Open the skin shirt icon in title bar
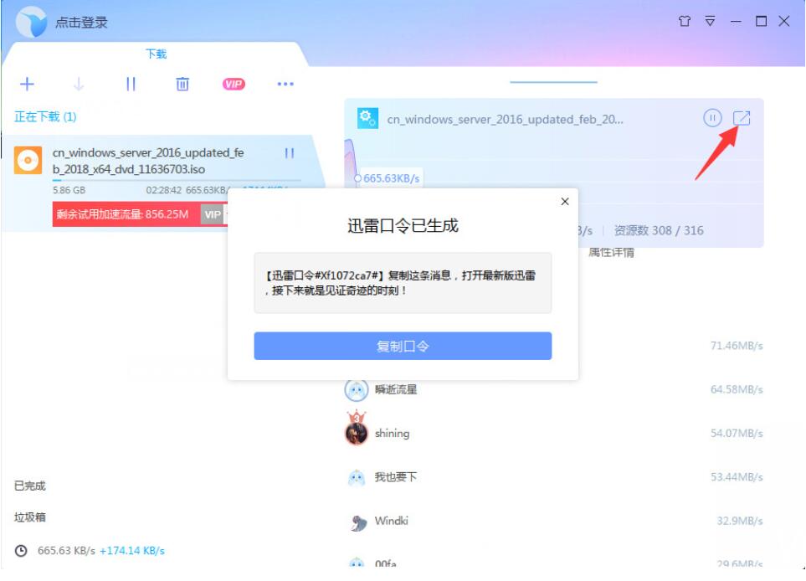Screen dimensions: 806x581 click(x=684, y=21)
